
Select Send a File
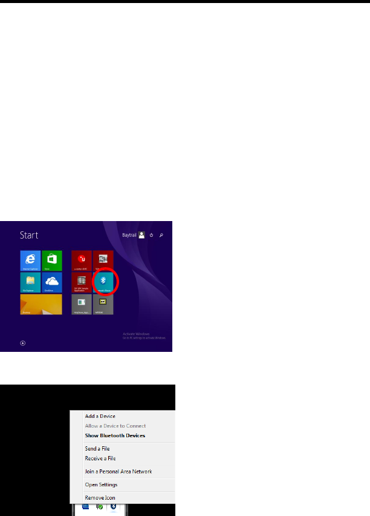97,449
